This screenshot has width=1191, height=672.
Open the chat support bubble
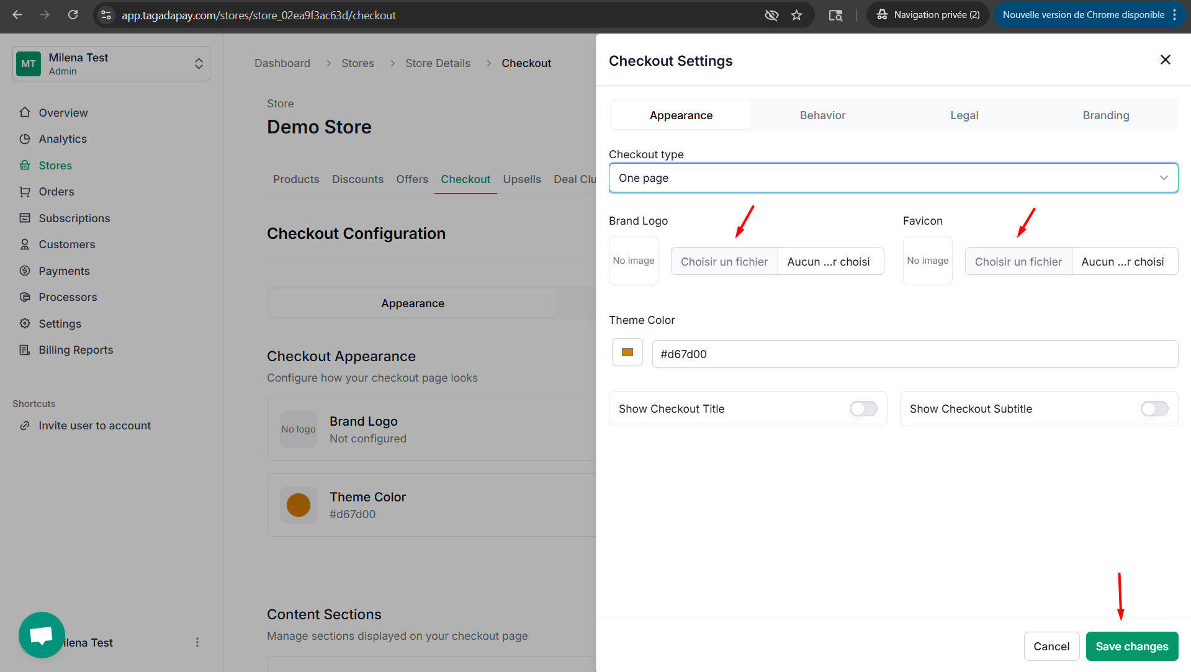coord(42,635)
